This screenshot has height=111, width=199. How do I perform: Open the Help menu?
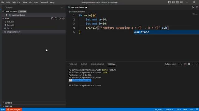click(52, 2)
